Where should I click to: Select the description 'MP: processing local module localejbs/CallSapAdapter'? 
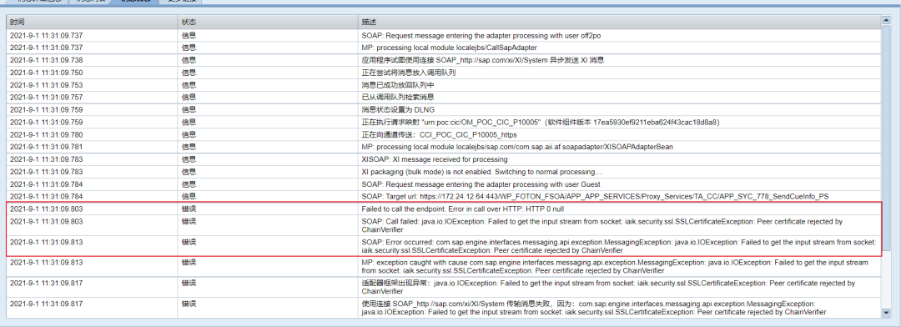click(450, 48)
